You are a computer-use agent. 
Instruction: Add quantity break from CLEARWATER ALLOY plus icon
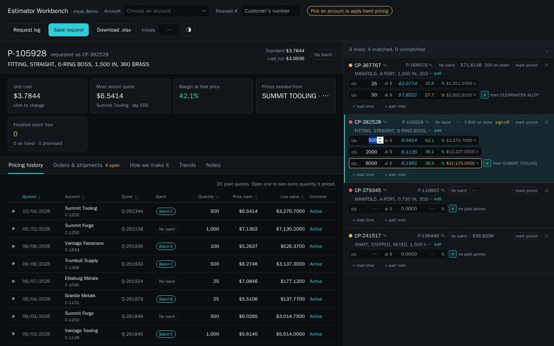[x=485, y=95]
